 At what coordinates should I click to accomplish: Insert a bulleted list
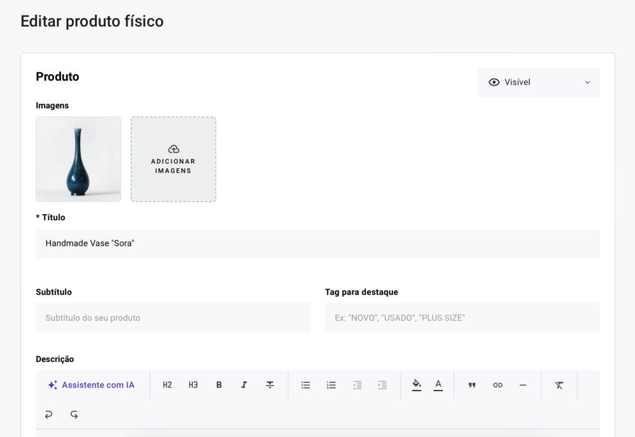[x=306, y=385]
